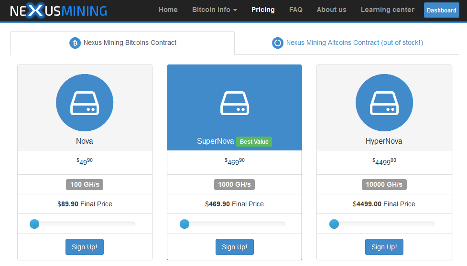The height and width of the screenshot is (266, 467).
Task: Click the Bitcoin symbol icon in tab
Action: [x=75, y=43]
